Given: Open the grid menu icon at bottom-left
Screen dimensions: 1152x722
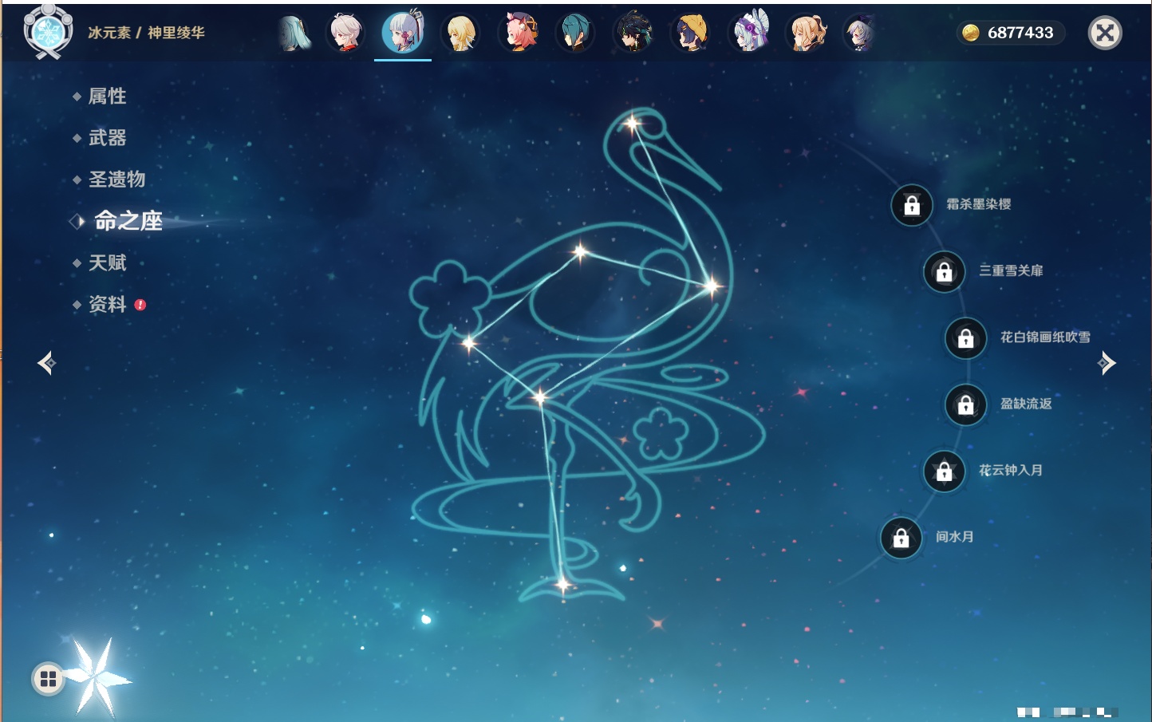Looking at the screenshot, I should pyautogui.click(x=48, y=679).
